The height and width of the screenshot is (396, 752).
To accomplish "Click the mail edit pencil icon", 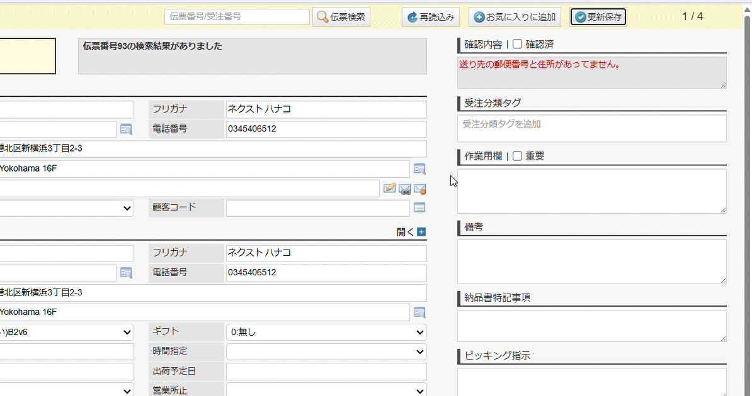I will 390,188.
